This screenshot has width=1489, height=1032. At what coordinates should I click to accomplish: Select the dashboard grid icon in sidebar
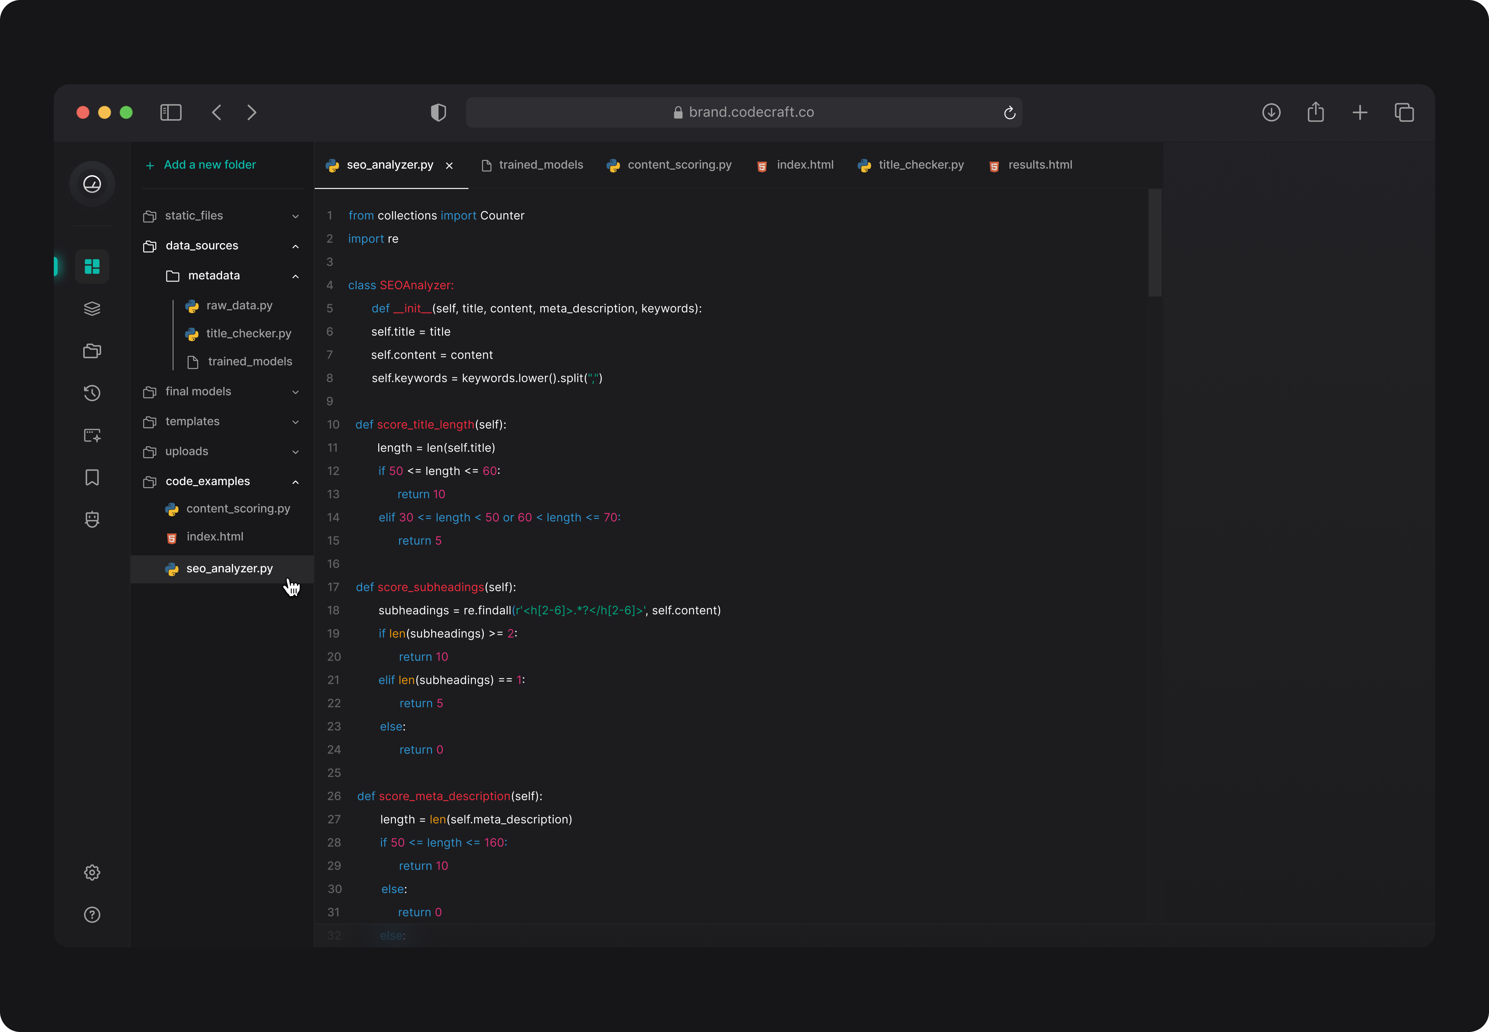92,266
